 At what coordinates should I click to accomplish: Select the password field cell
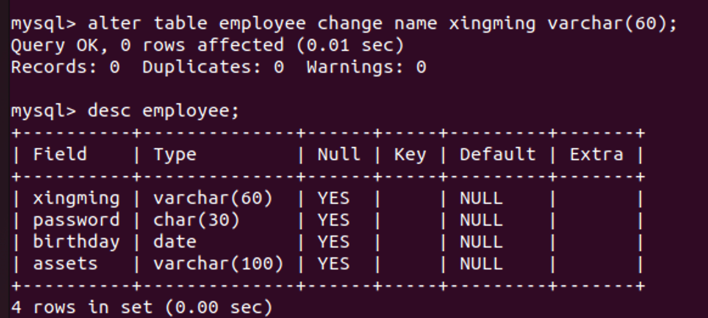pyautogui.click(x=76, y=220)
